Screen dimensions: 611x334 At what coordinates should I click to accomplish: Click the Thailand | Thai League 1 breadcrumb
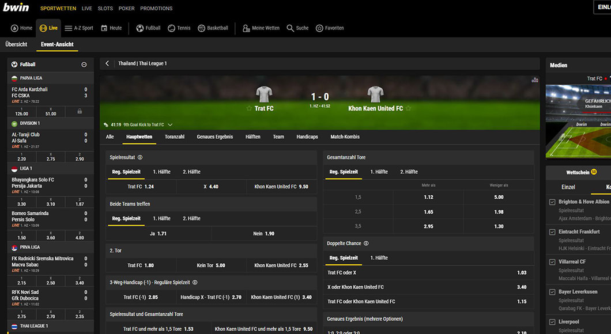(x=142, y=63)
